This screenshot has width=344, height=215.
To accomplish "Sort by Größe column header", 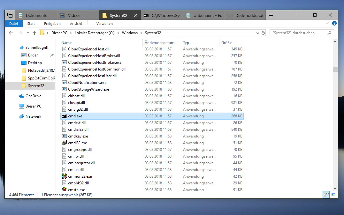I will (x=226, y=43).
